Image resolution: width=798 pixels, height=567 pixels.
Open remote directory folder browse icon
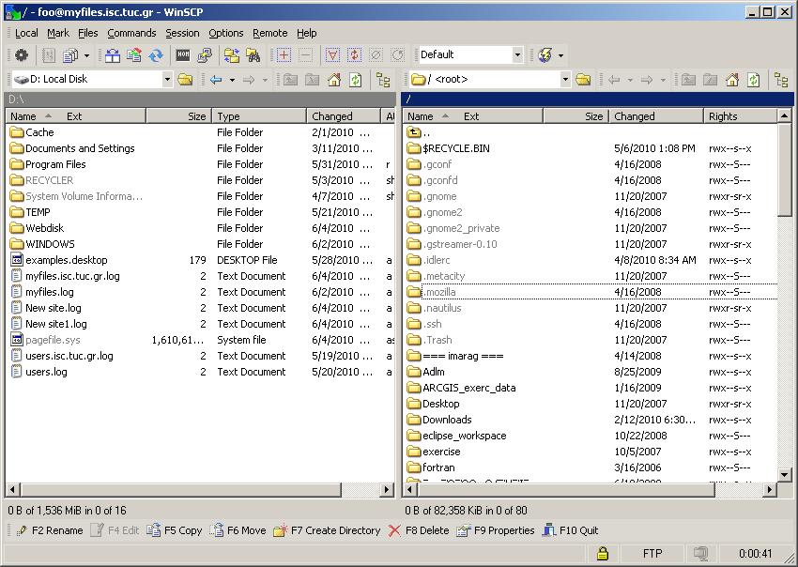[583, 80]
